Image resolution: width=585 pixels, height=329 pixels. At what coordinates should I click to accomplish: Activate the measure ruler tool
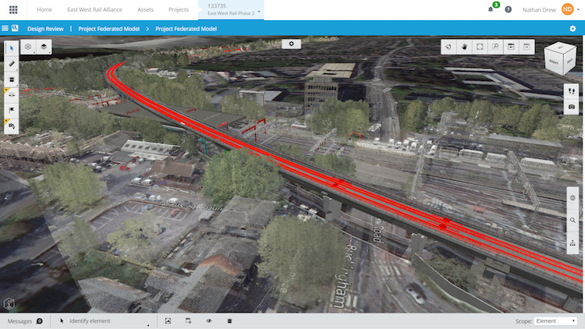tap(12, 63)
